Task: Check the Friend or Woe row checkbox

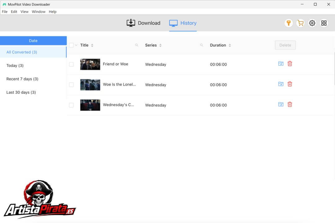Action: point(71,64)
